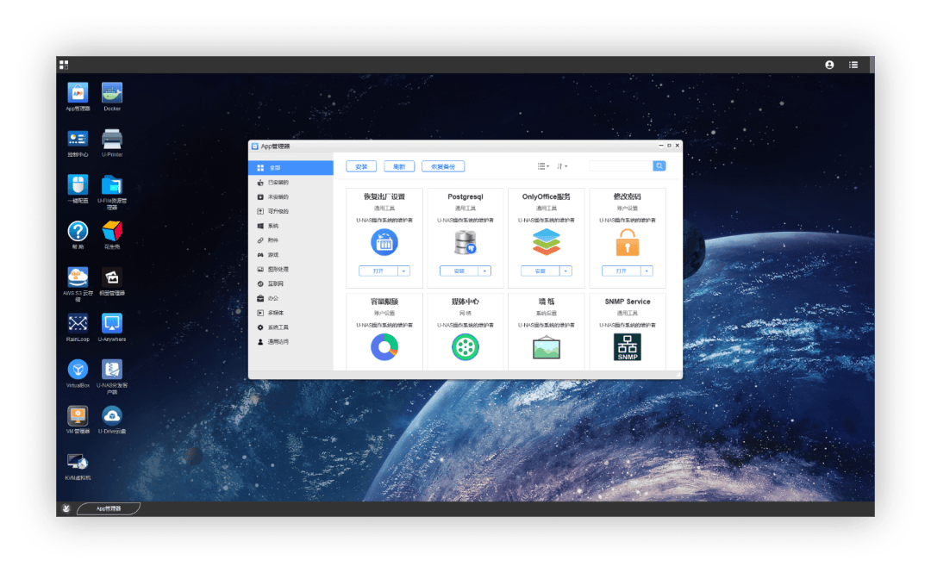
Task: Open the colorful cube 花生壳 icon
Action: point(111,231)
